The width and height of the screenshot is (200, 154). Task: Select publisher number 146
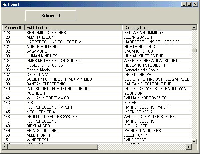point(7,117)
